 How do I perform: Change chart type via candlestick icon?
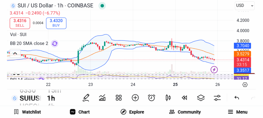[x=168, y=98]
